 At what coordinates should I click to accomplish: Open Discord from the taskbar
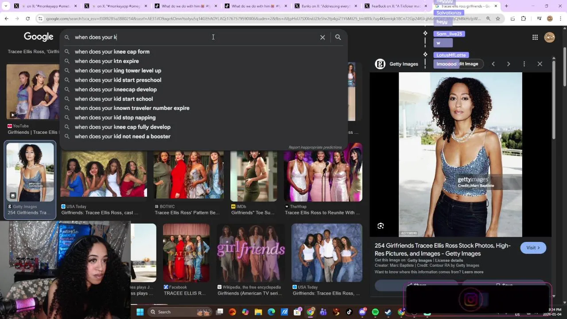pos(362,312)
